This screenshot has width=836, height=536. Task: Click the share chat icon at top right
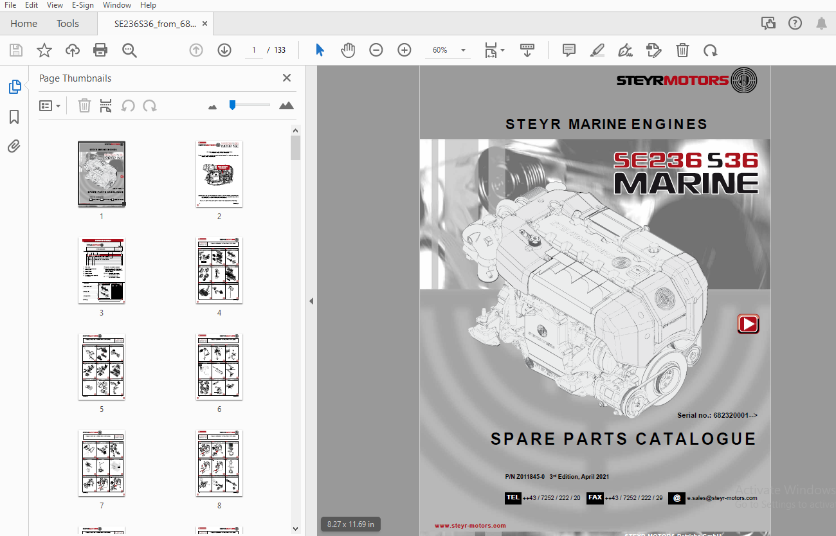768,23
